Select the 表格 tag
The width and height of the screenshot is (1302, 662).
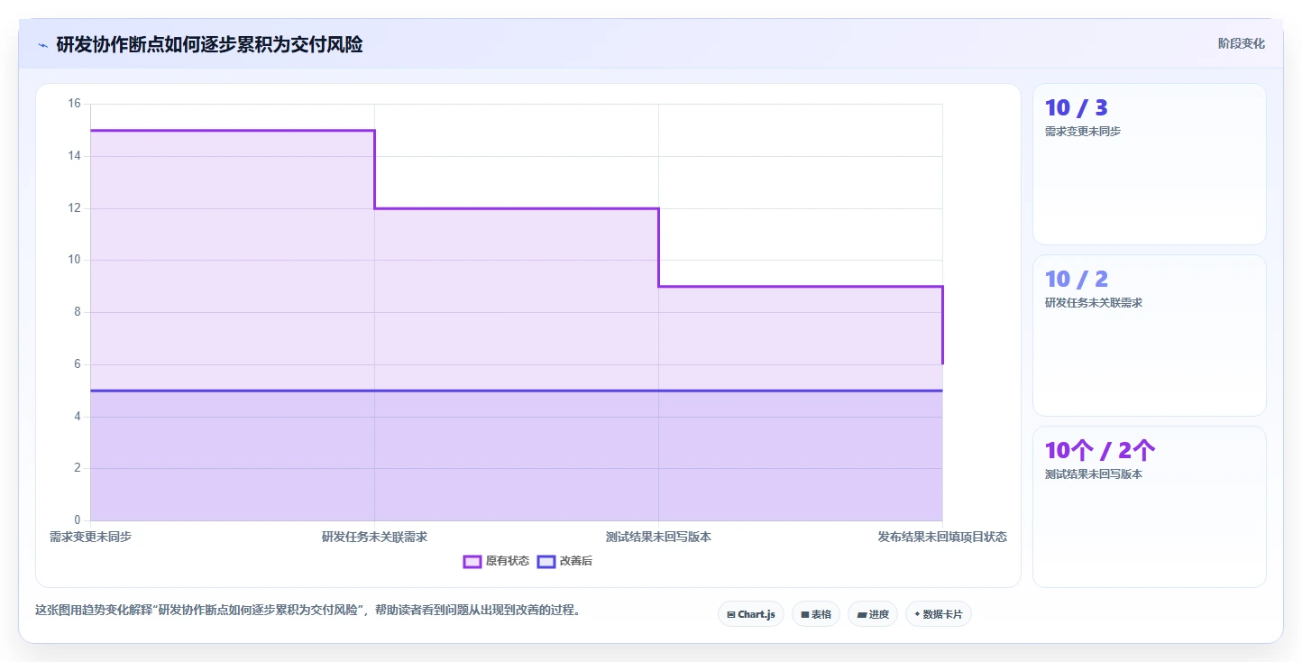point(816,614)
